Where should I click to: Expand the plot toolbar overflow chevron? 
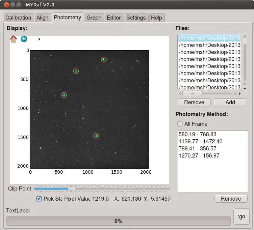pyautogui.click(x=39, y=39)
